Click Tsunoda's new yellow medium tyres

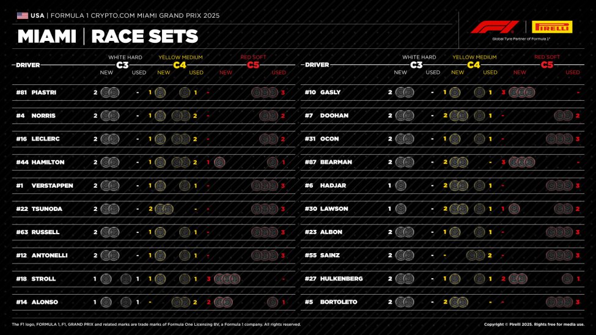[x=164, y=208]
